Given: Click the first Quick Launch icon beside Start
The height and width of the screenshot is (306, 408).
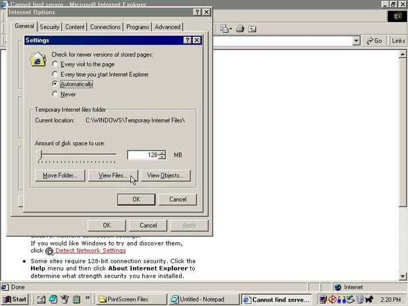Looking at the screenshot, I should (41, 299).
